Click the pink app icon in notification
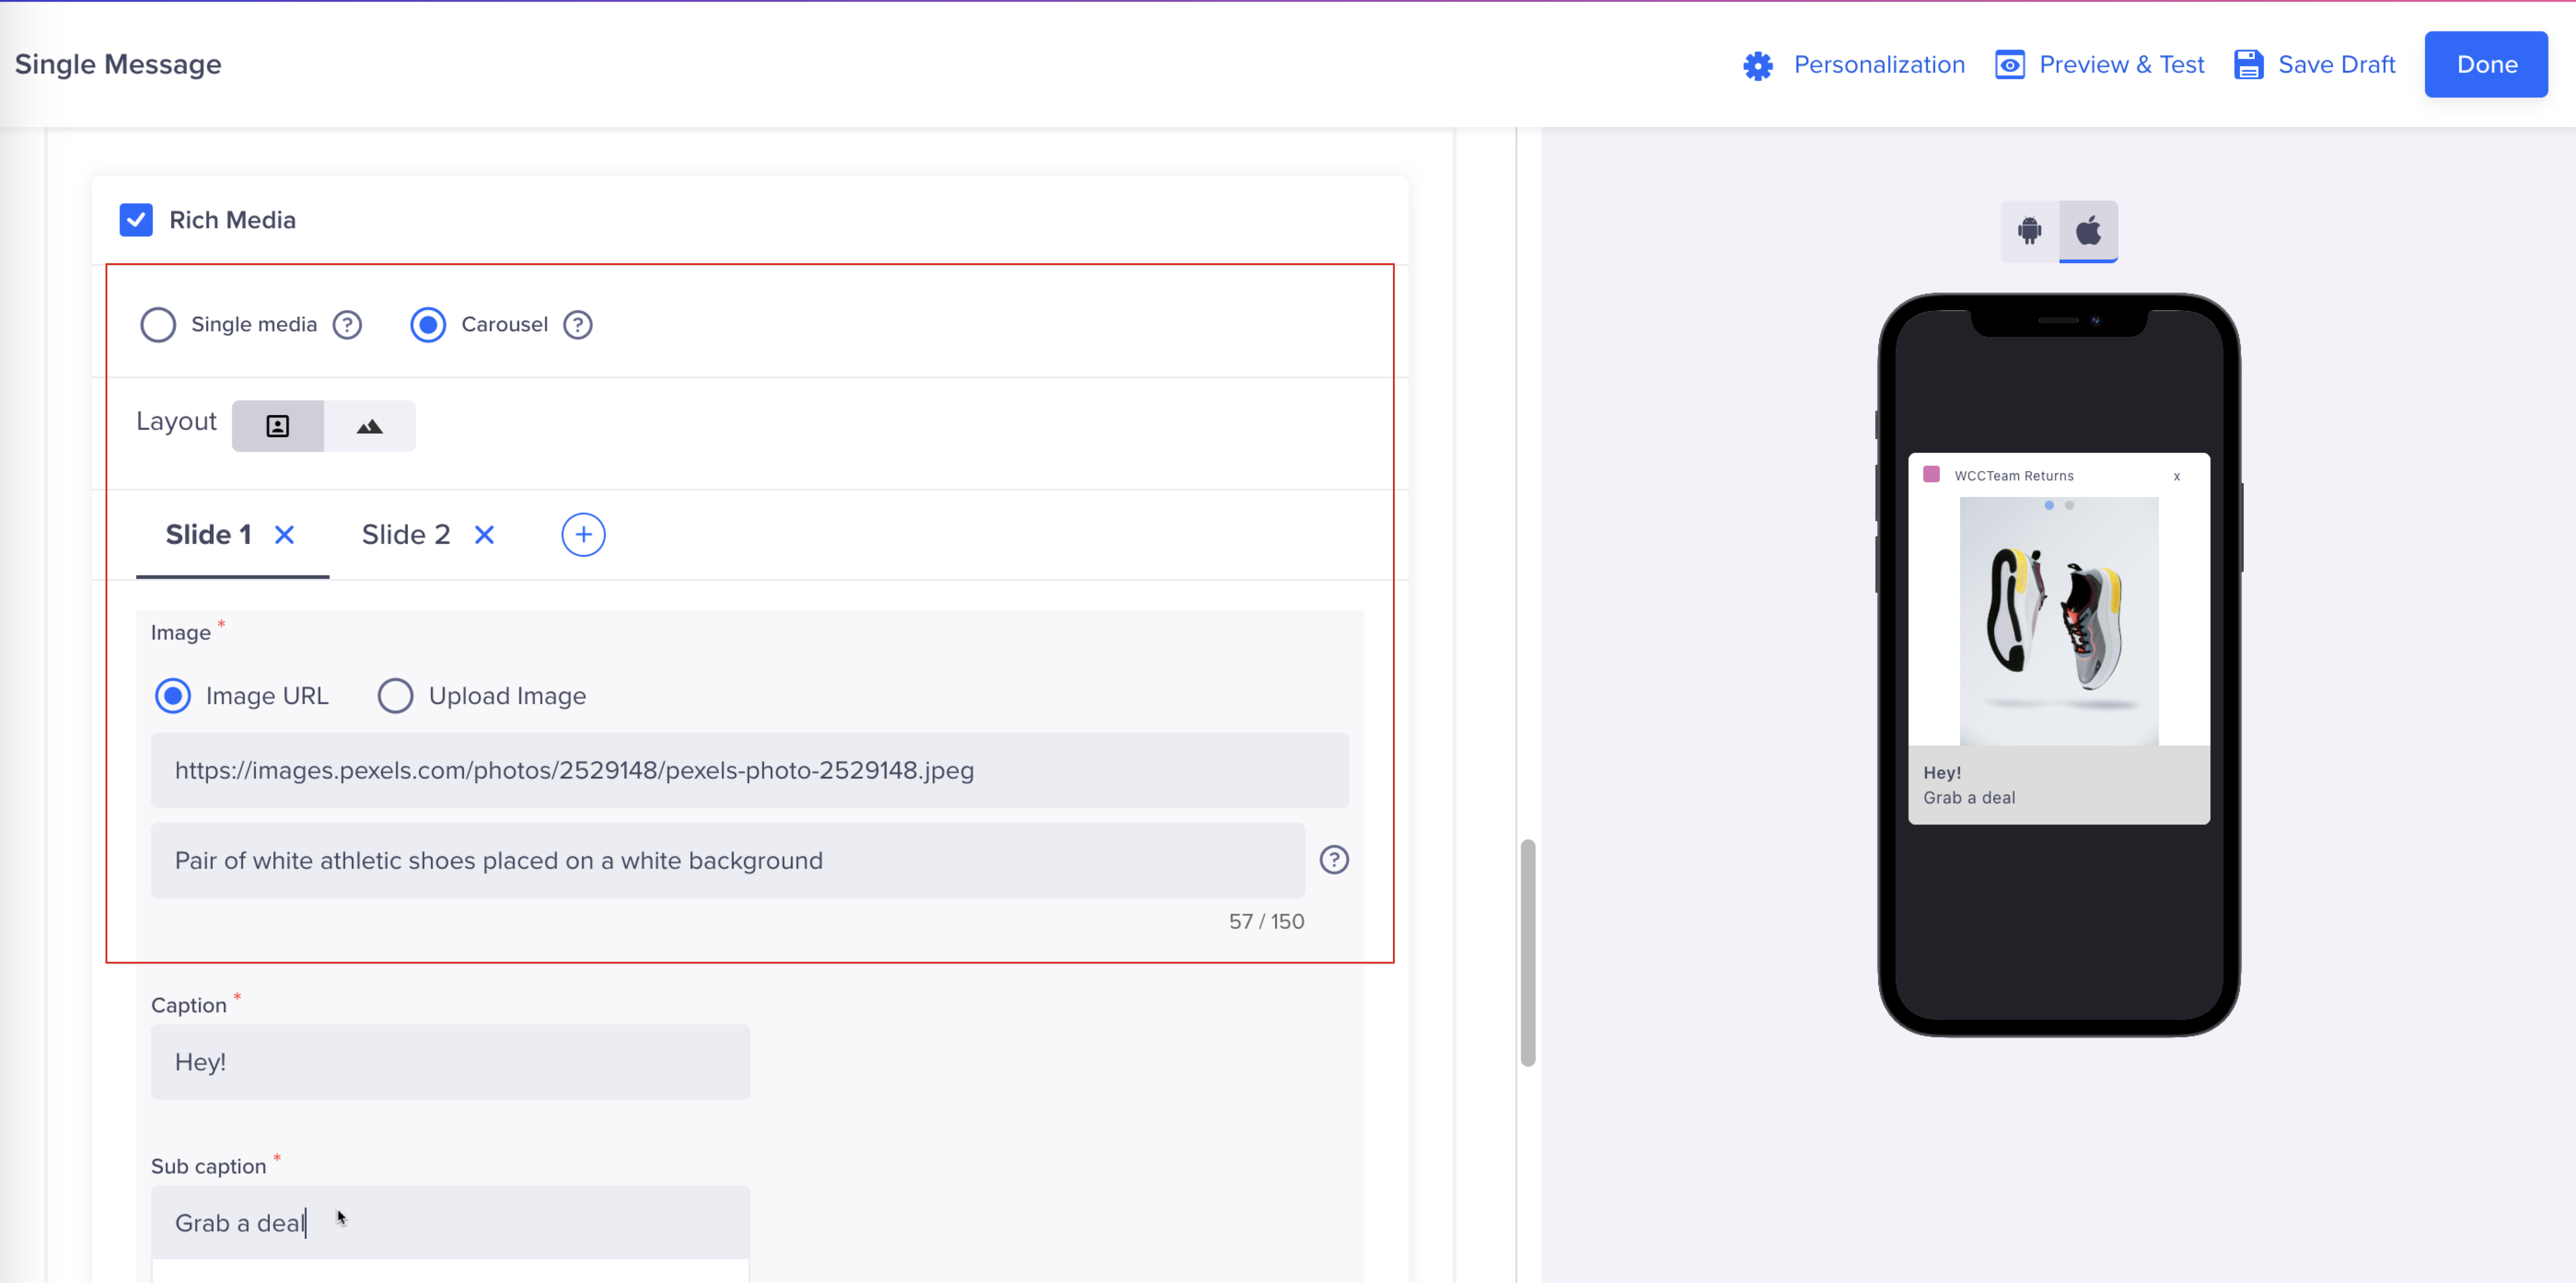The width and height of the screenshot is (2576, 1283). [1931, 474]
